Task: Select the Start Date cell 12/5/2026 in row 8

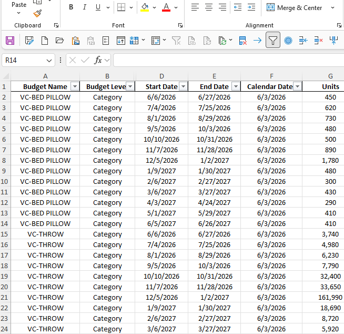Action: coord(161,160)
